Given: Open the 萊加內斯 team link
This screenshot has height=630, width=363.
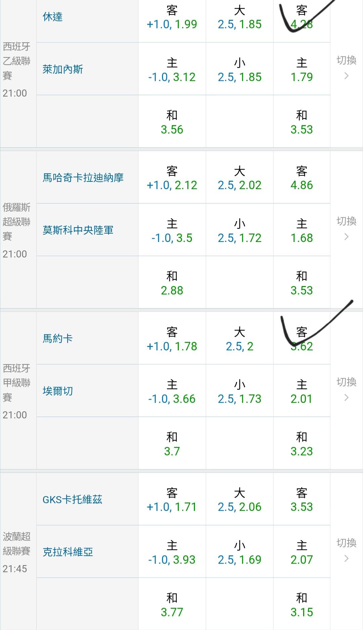Looking at the screenshot, I should point(63,69).
